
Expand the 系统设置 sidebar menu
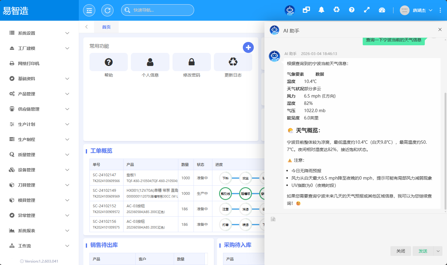pos(39,33)
